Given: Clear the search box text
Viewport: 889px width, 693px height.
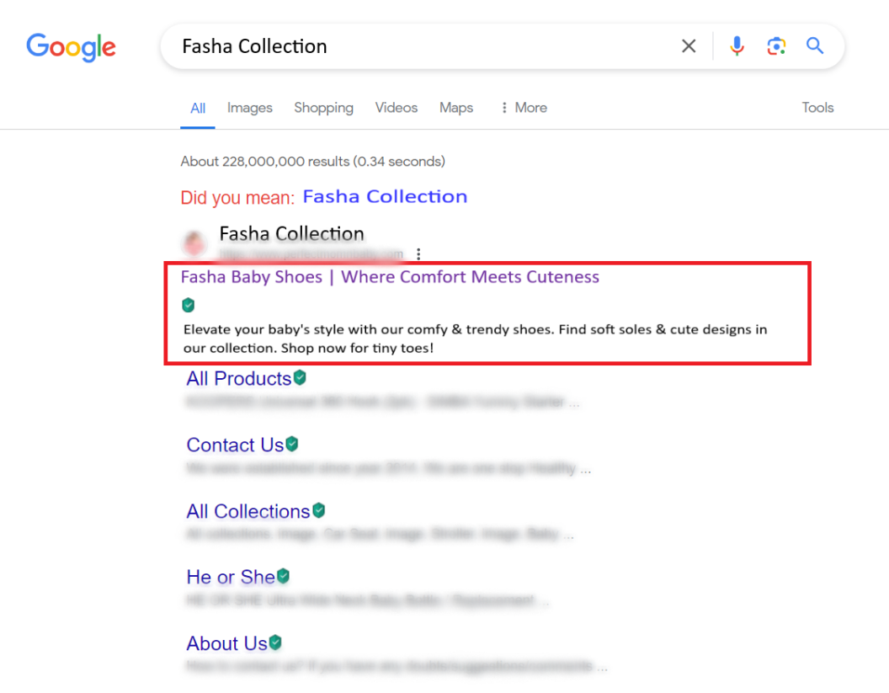Looking at the screenshot, I should (689, 46).
